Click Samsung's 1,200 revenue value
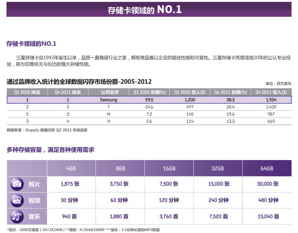The width and height of the screenshot is (298, 233). pyautogui.click(x=190, y=100)
